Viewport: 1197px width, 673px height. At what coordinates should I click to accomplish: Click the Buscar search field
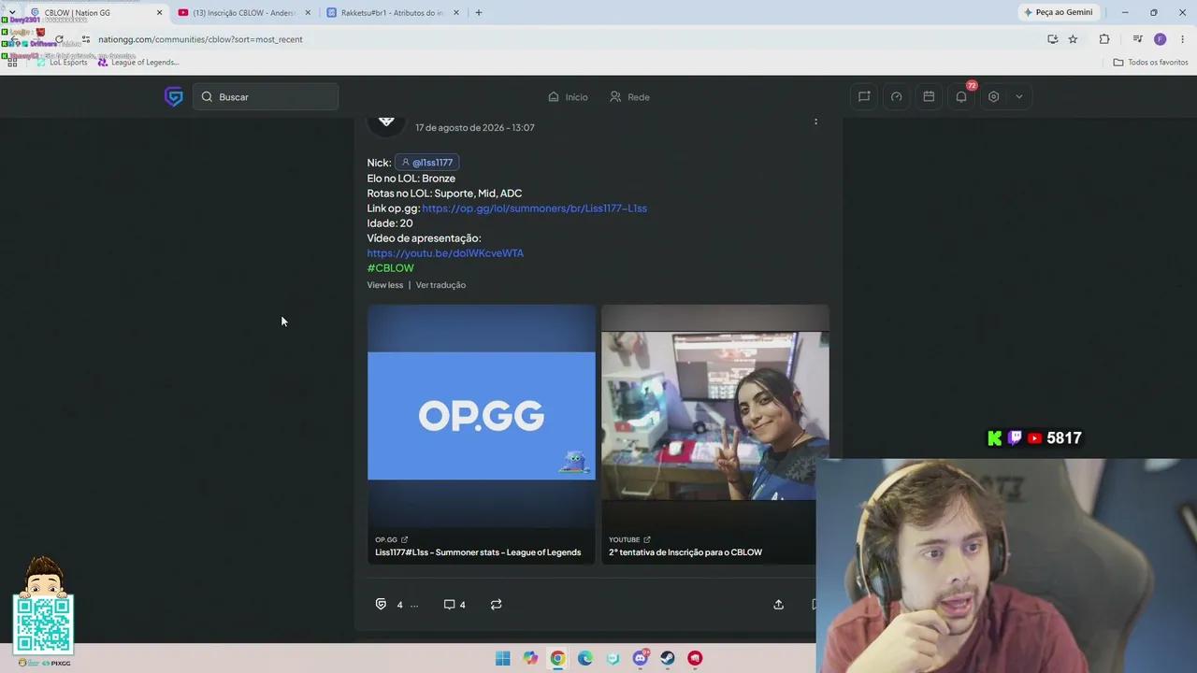(266, 96)
